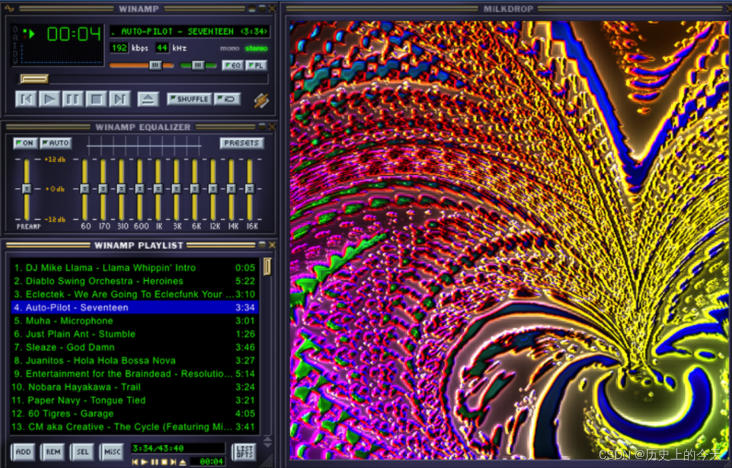Screen dimensions: 732x468
Task: Click the 14K equalizer band slider
Action: click(x=231, y=189)
